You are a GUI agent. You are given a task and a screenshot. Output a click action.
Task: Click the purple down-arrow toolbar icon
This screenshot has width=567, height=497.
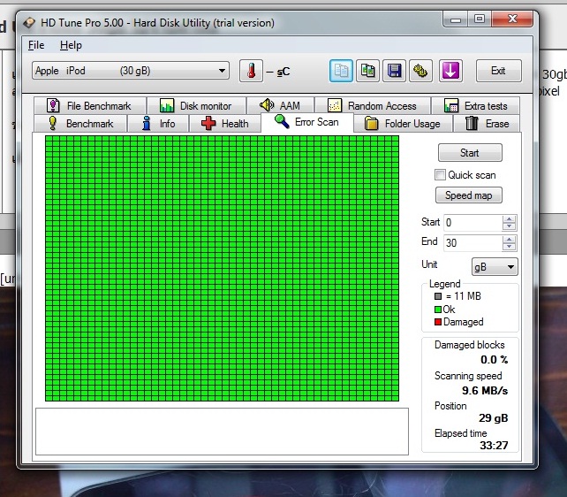tap(451, 71)
